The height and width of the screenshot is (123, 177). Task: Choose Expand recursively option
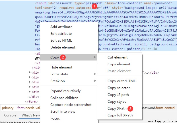(65, 91)
